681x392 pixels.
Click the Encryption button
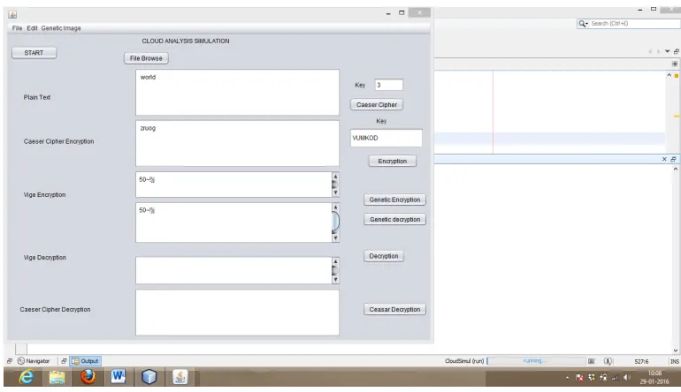click(x=392, y=161)
